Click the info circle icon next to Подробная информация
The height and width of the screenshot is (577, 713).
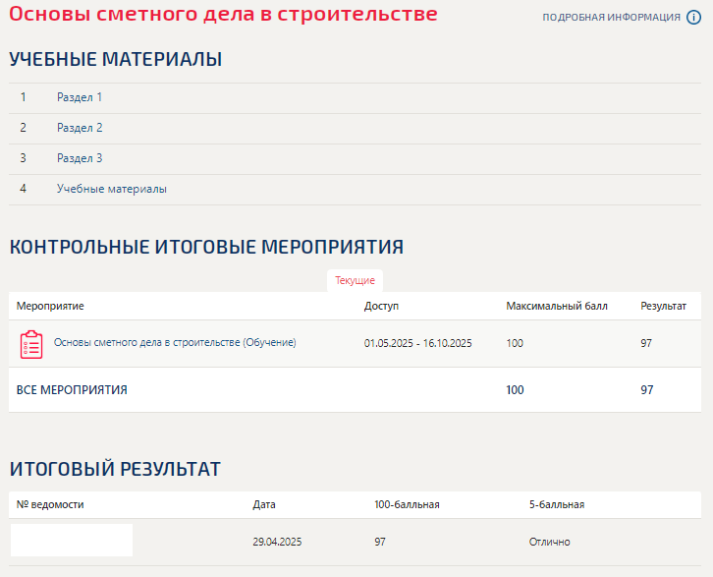(x=693, y=18)
